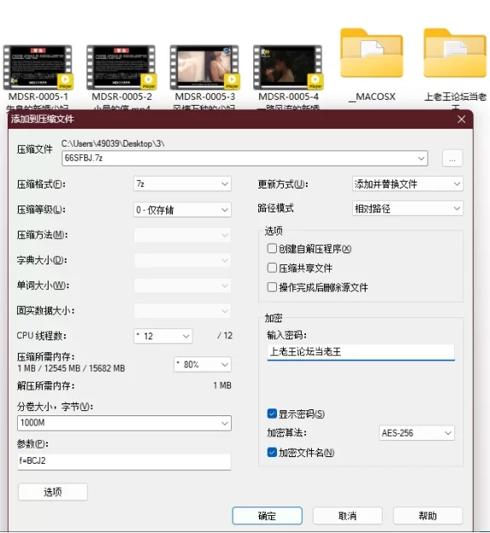Select the MDSR-0005-1 video file icon
Screen dimensions: 490x533
coord(37,67)
